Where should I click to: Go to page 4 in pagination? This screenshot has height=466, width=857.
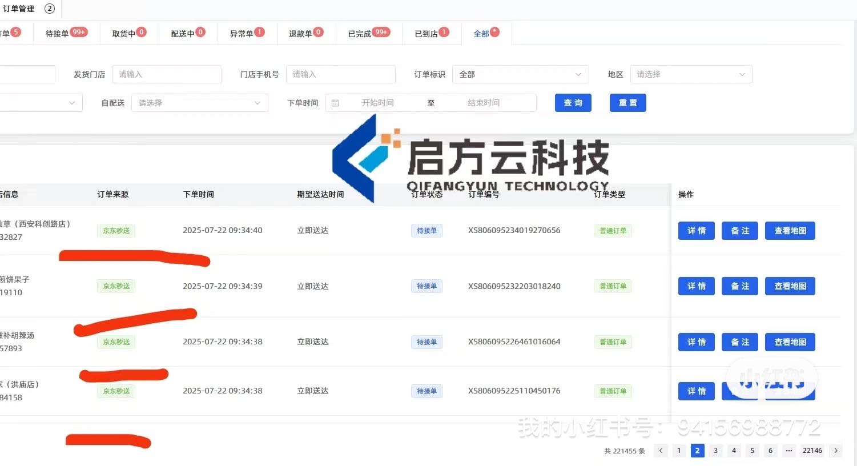coord(734,451)
